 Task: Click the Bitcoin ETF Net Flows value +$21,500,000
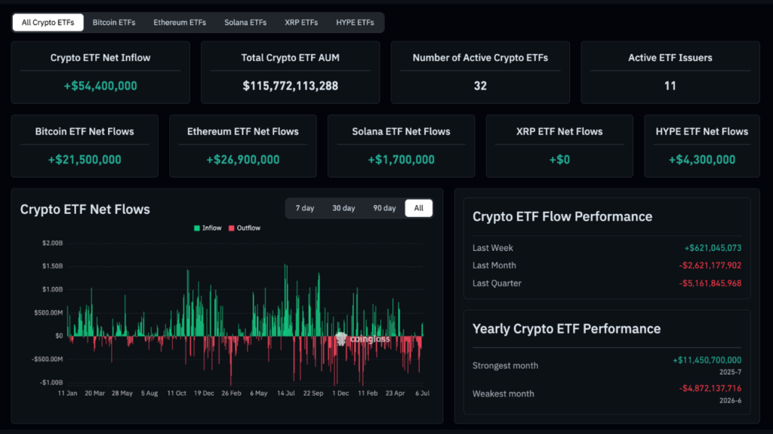[x=85, y=160]
